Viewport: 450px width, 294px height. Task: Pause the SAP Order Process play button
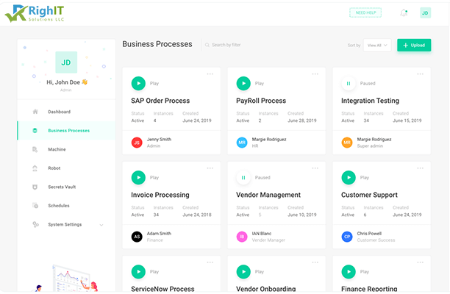coord(137,83)
